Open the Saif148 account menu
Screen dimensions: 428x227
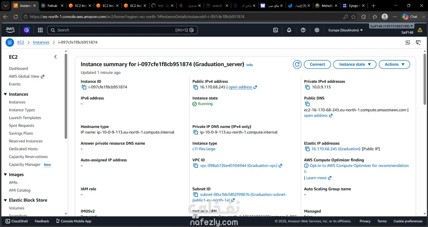[x=392, y=26]
